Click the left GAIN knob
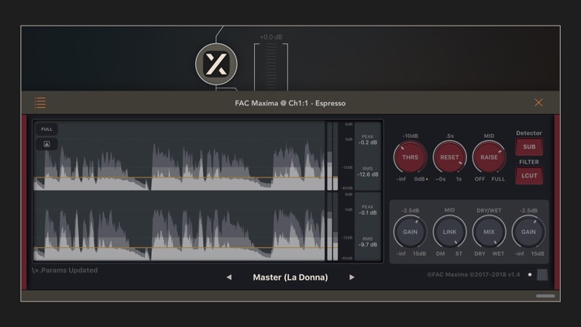 410,232
